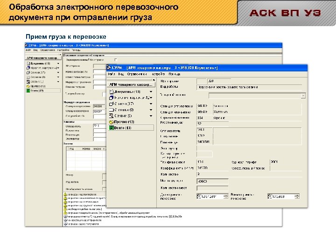Click the Сервис icon in front window
The width and height of the screenshot is (336, 252).
[111, 116]
